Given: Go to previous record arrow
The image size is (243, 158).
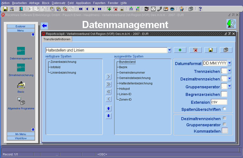Looking at the screenshot, I should 87,9.
